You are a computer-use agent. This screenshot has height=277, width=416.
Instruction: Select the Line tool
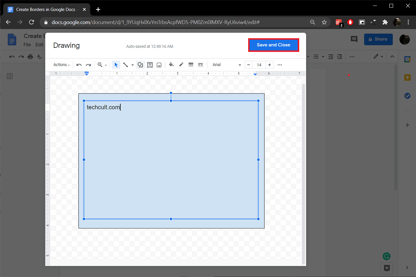(x=125, y=65)
